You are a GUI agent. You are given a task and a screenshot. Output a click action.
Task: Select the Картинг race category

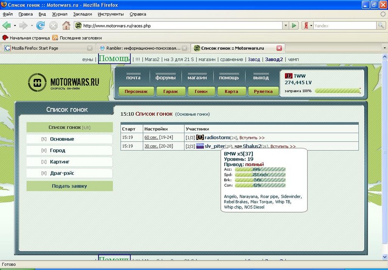70,162
